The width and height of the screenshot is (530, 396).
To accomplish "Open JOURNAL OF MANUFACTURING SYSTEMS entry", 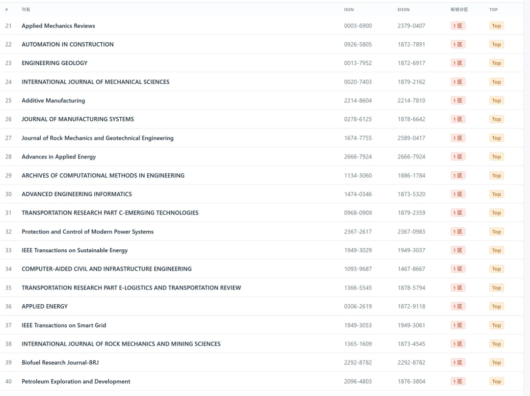I will (x=78, y=119).
